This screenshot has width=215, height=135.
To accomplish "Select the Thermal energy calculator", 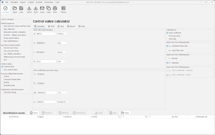I will 9,92.
